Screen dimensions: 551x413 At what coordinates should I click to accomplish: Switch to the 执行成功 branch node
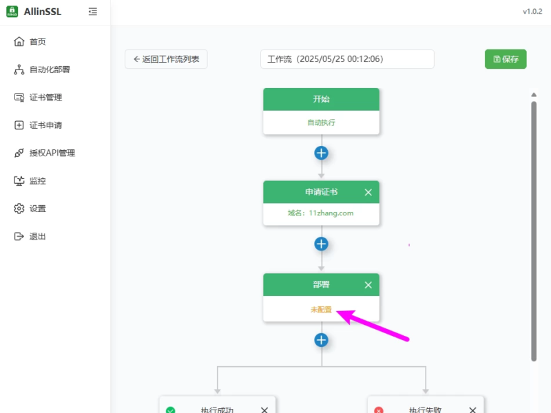point(218,409)
